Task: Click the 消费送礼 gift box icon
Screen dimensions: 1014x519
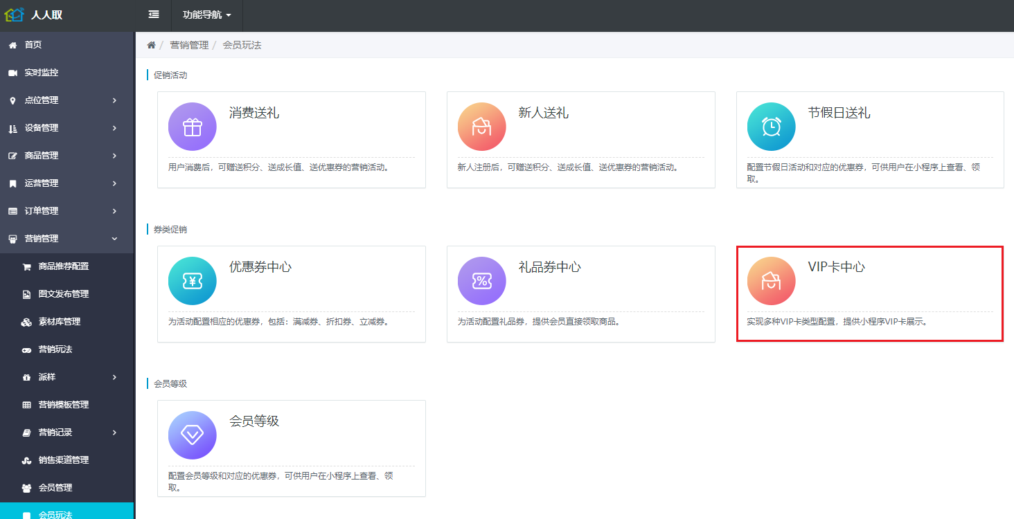Action: point(192,127)
